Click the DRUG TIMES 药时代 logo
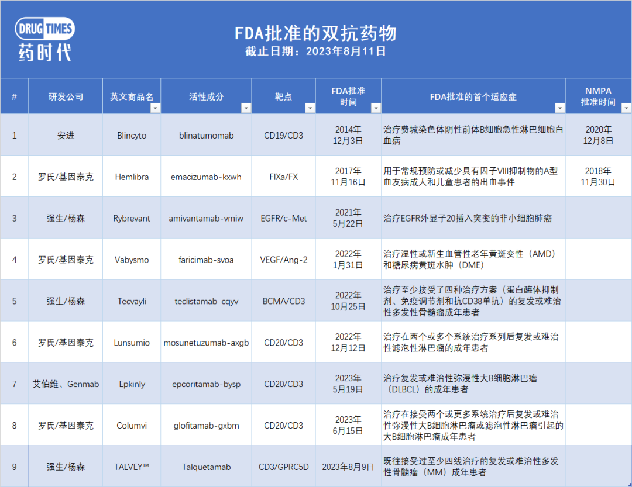Image resolution: width=632 pixels, height=487 pixels. (44, 40)
